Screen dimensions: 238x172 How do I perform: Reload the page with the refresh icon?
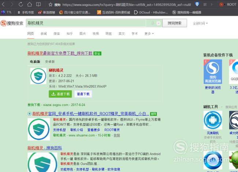(x=21, y=4)
